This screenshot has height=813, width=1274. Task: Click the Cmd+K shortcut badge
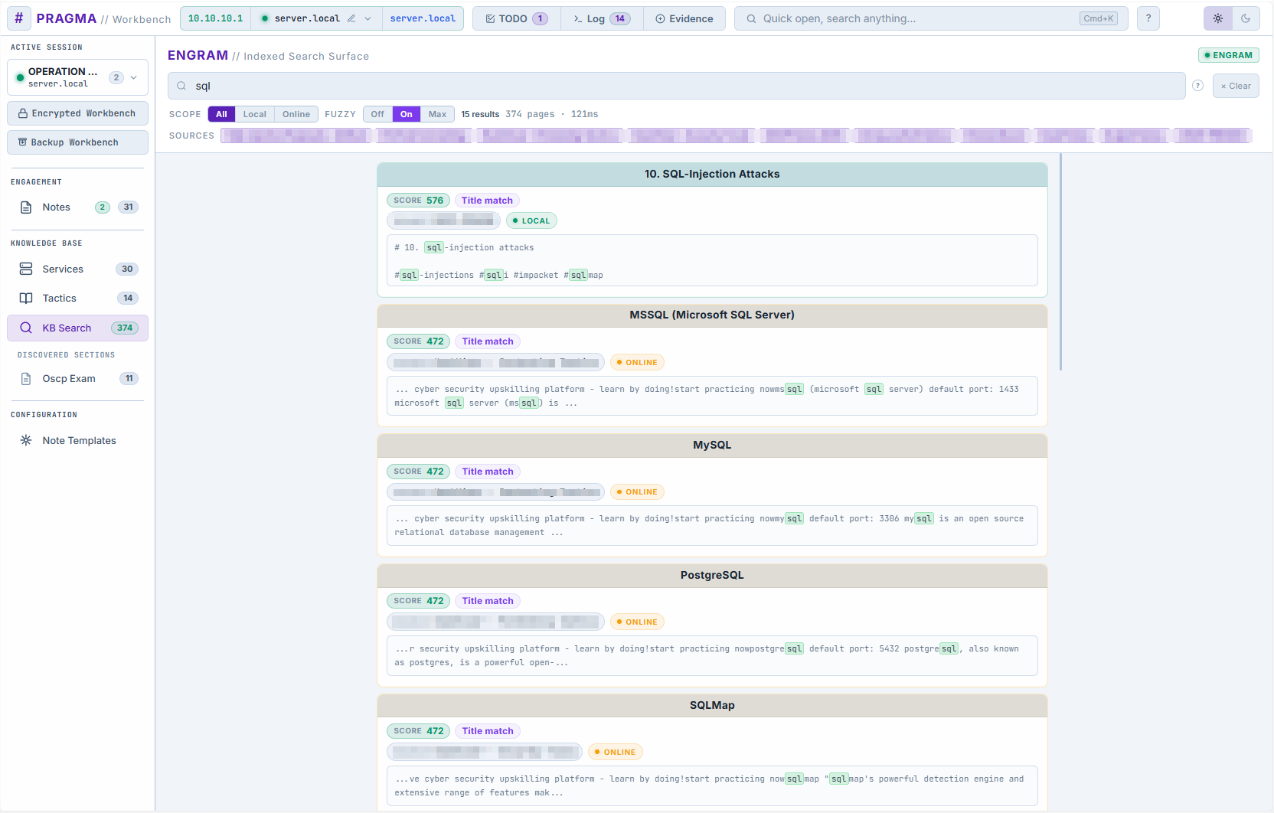coord(1099,18)
